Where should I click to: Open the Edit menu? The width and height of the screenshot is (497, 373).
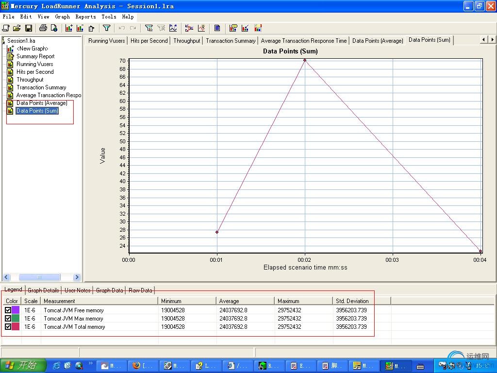click(x=26, y=17)
